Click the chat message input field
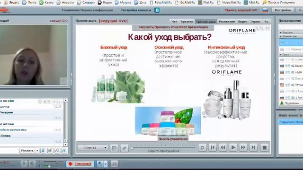The width and height of the screenshot is (303, 170). (9, 150)
